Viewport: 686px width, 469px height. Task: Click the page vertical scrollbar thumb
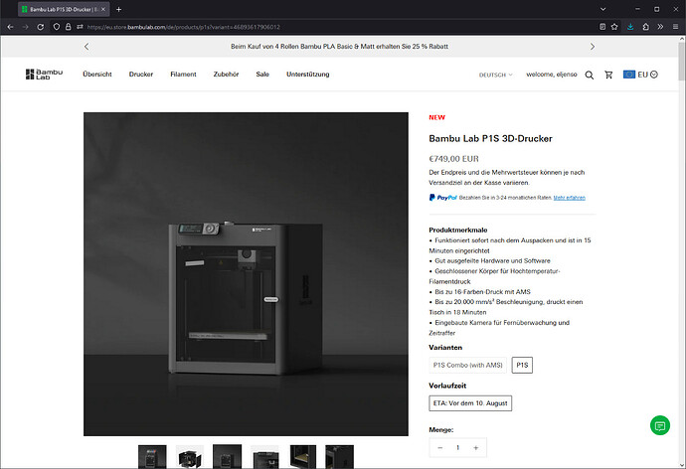(x=682, y=62)
